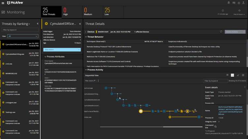The image size is (248, 139).
Task: Click the threats Filter by keyword field
Action: click(x=20, y=30)
